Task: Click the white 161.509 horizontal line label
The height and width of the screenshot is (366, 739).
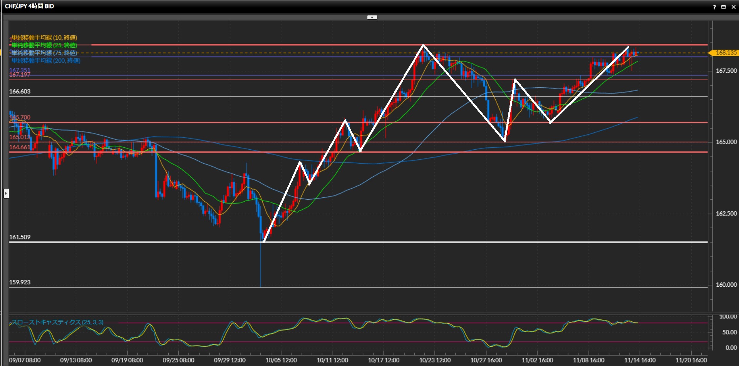Action: click(x=20, y=237)
